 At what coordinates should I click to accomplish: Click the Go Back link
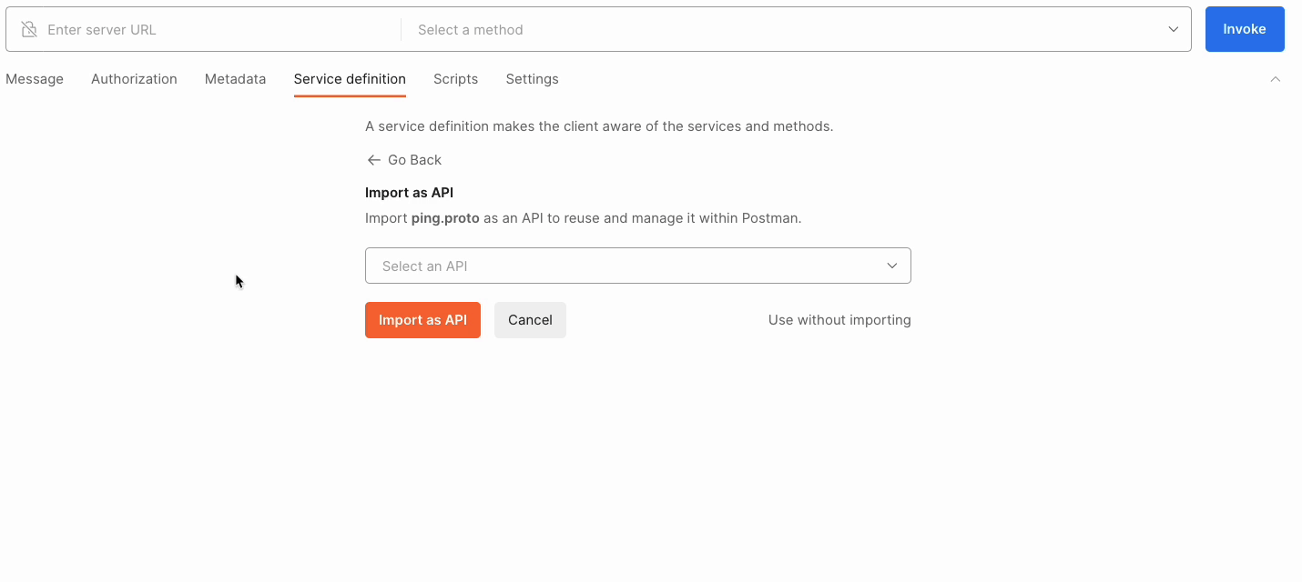point(413,159)
